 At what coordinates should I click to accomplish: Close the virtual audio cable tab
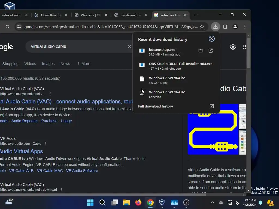(185, 15)
